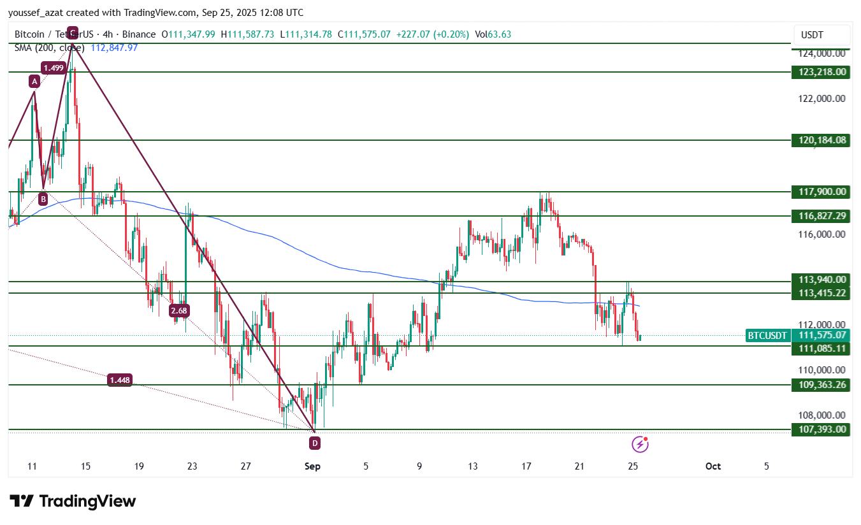Screen dimensions: 861x525
Task: Click the Sep label on time axis
Action: click(312, 466)
